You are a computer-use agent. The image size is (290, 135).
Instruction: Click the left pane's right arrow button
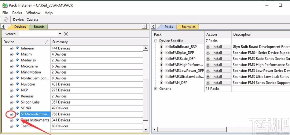(x=145, y=27)
